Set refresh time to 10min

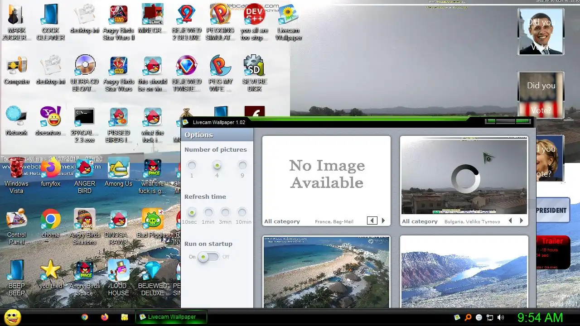pos(242,212)
